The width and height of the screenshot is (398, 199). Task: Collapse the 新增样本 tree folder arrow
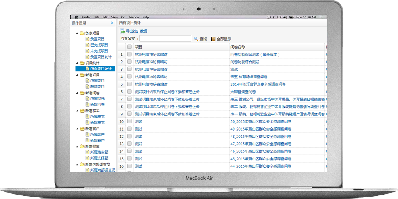coord(77,111)
